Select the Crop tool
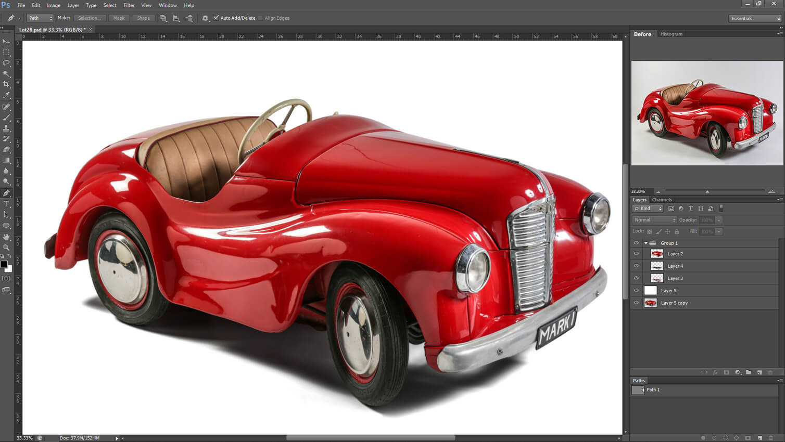Image resolution: width=785 pixels, height=442 pixels. (x=6, y=85)
